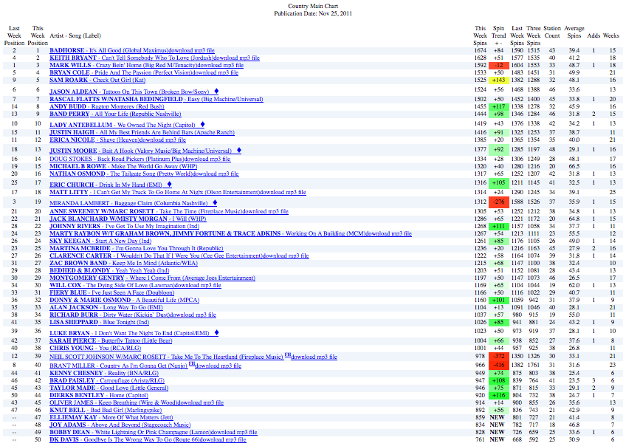Screen dimensions: 623x446
Task: Click red -372 spin trend cell
Action: (x=499, y=356)
